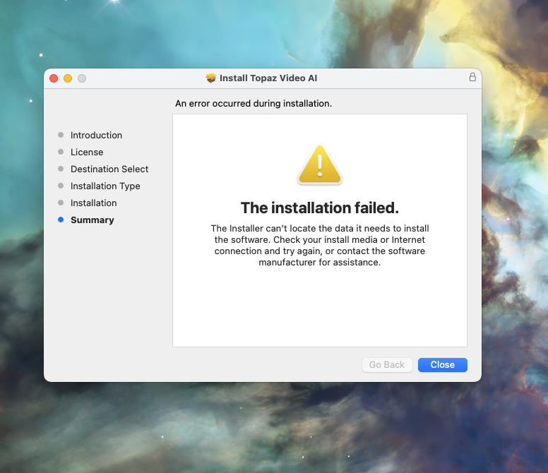Click the blue bullet next to Summary
The image size is (548, 473).
tap(61, 220)
